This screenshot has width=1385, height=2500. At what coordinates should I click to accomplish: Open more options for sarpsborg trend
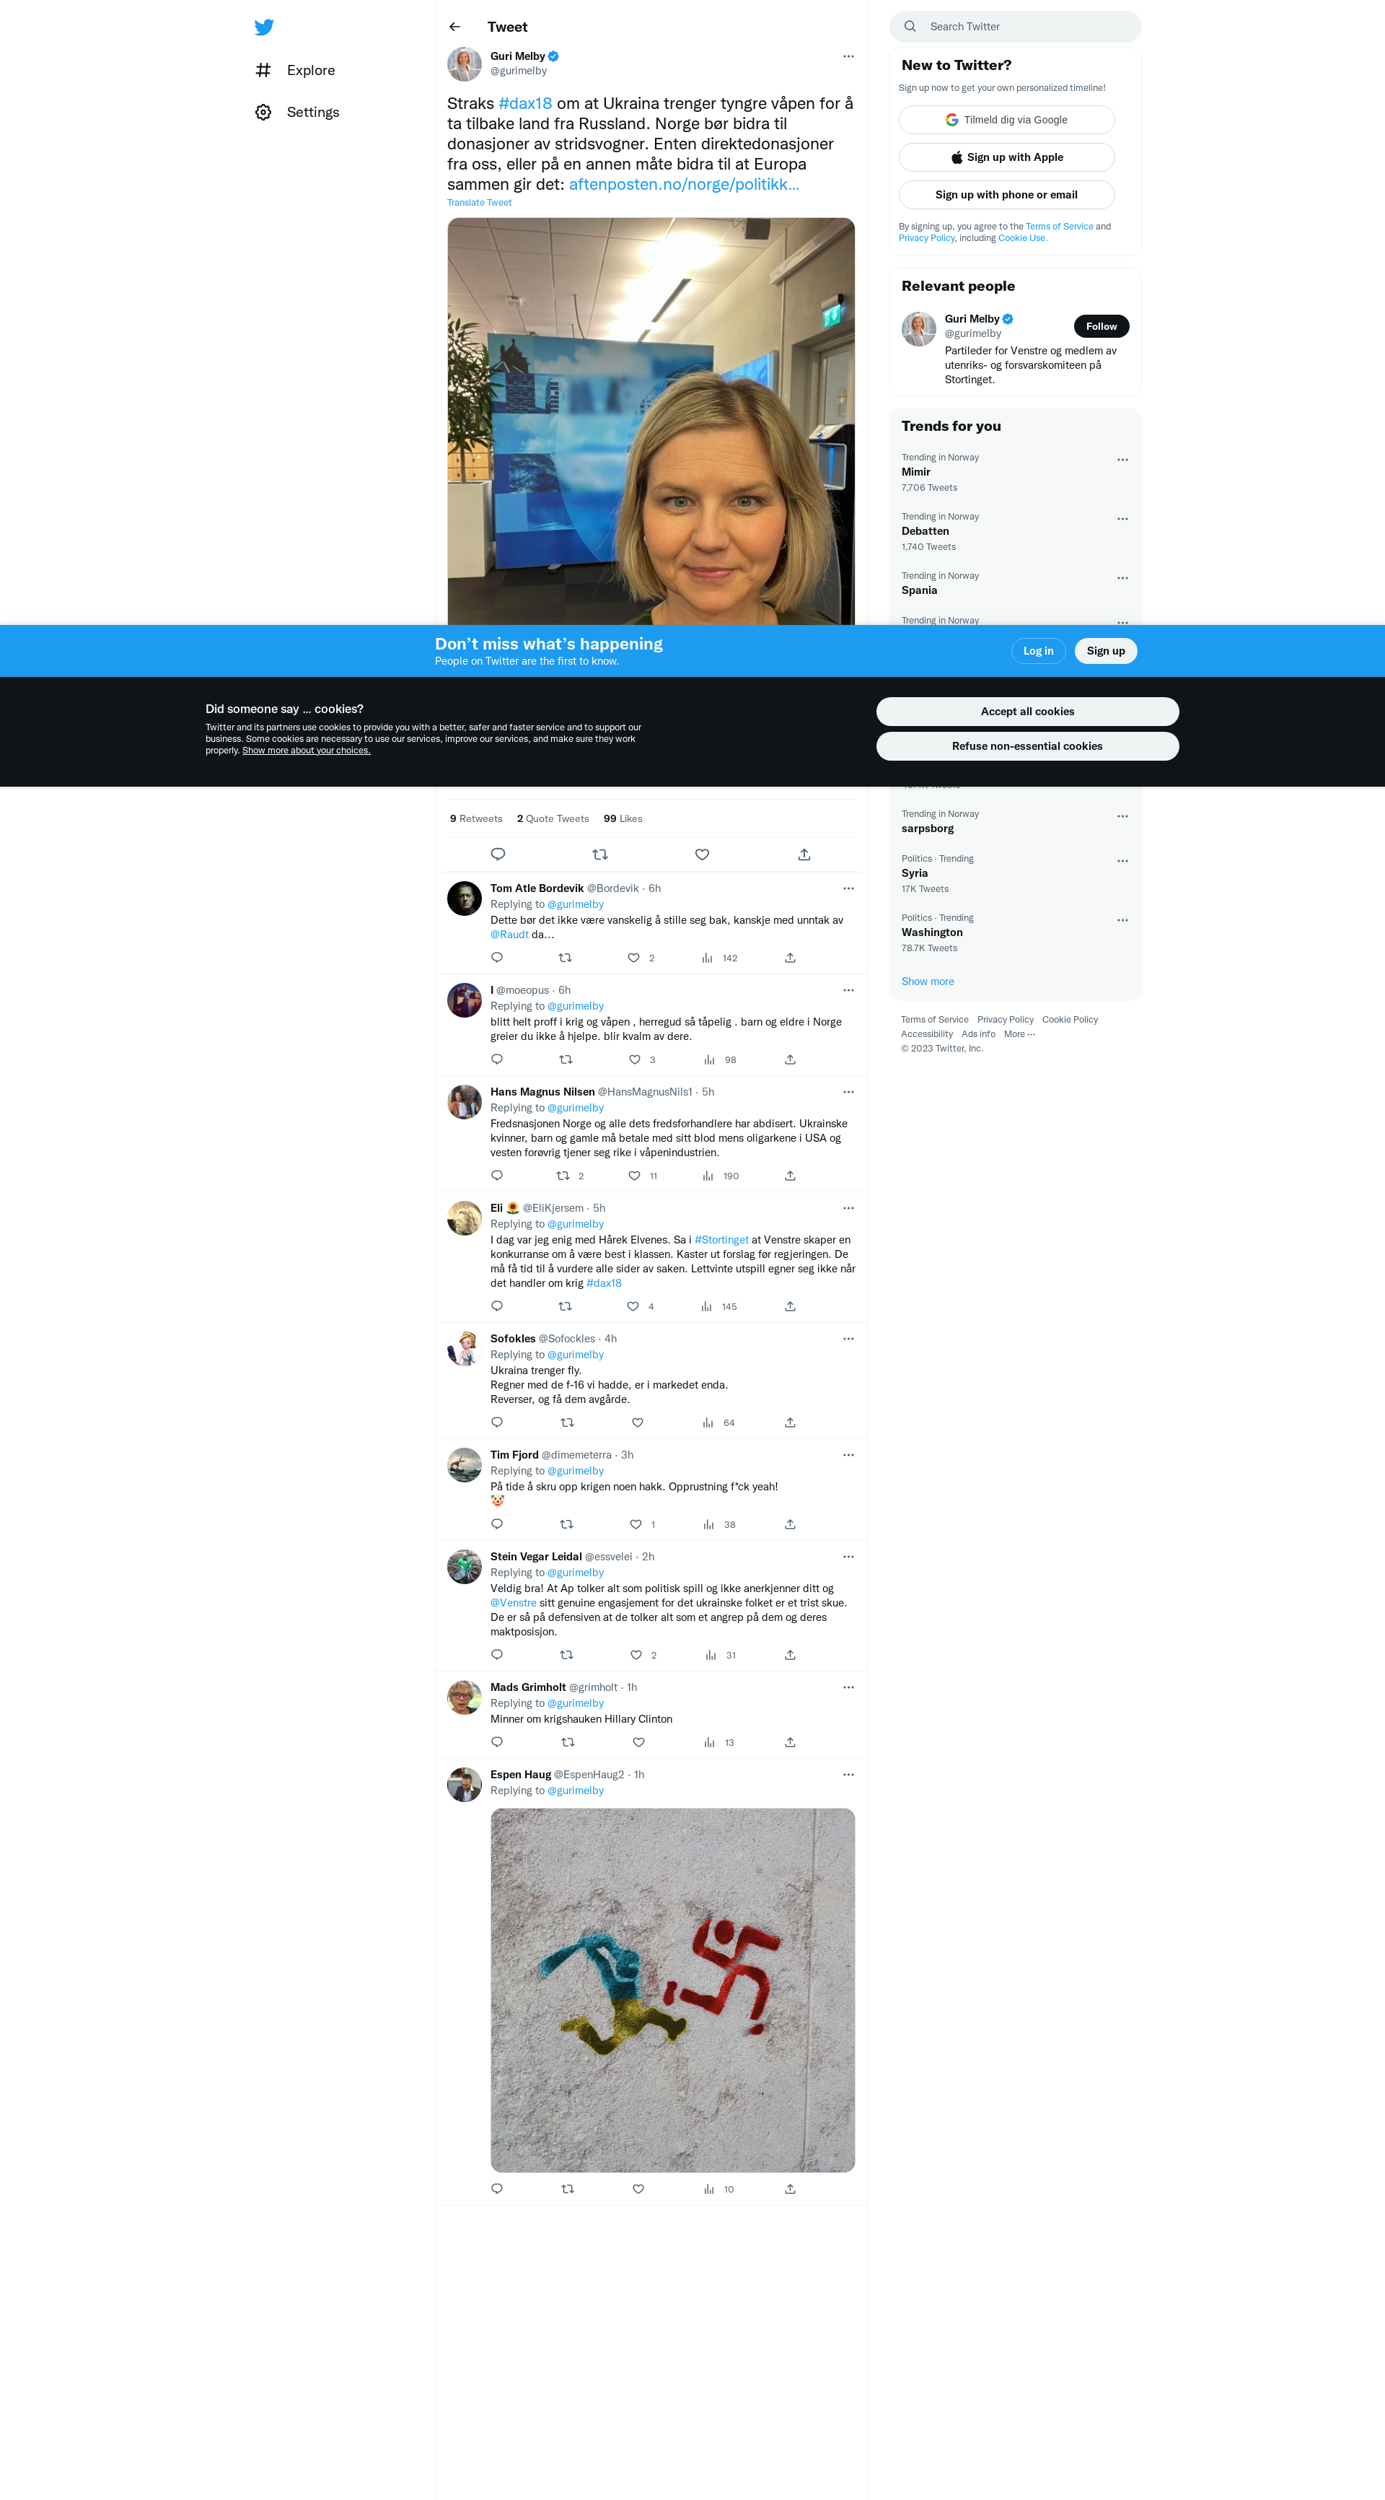click(1122, 816)
